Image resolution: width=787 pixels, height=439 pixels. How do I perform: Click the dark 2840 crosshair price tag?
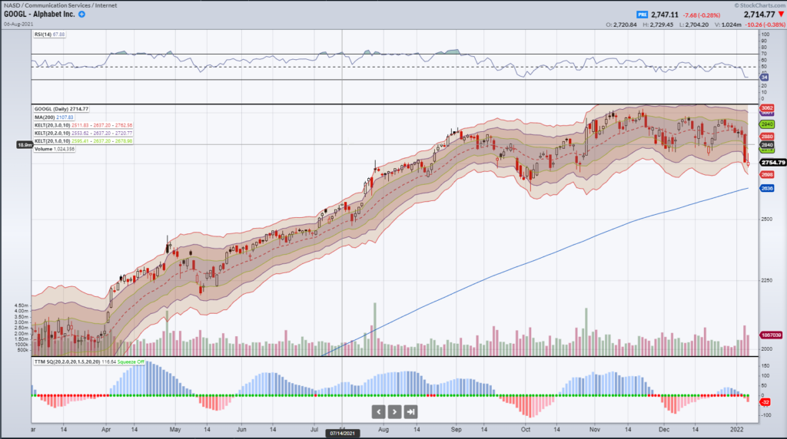pyautogui.click(x=767, y=145)
